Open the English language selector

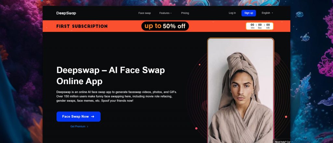pyautogui.click(x=267, y=13)
